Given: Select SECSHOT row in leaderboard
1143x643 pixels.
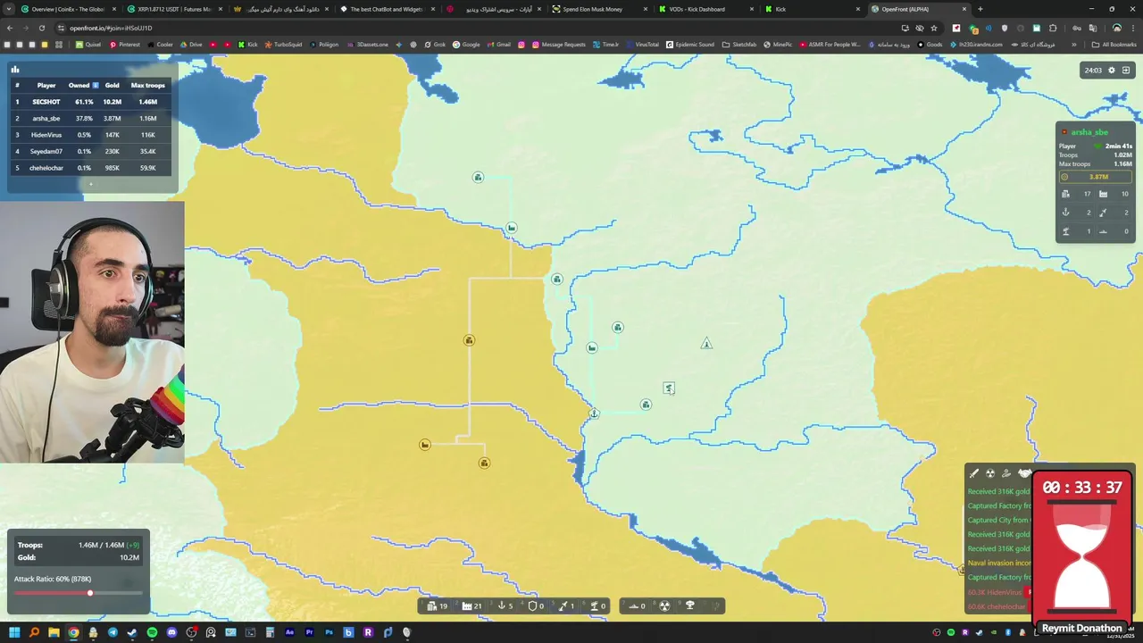Looking at the screenshot, I should click(x=90, y=102).
